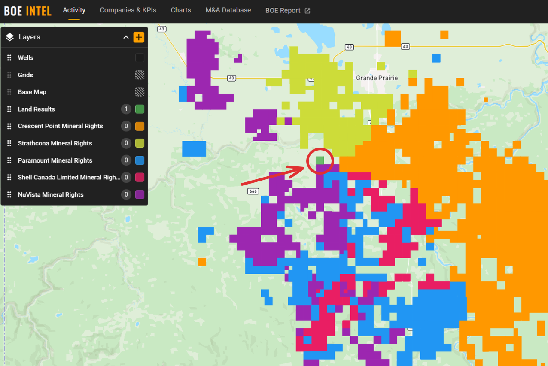The width and height of the screenshot is (548, 366).
Task: Open the Charts tab
Action: coord(181,10)
